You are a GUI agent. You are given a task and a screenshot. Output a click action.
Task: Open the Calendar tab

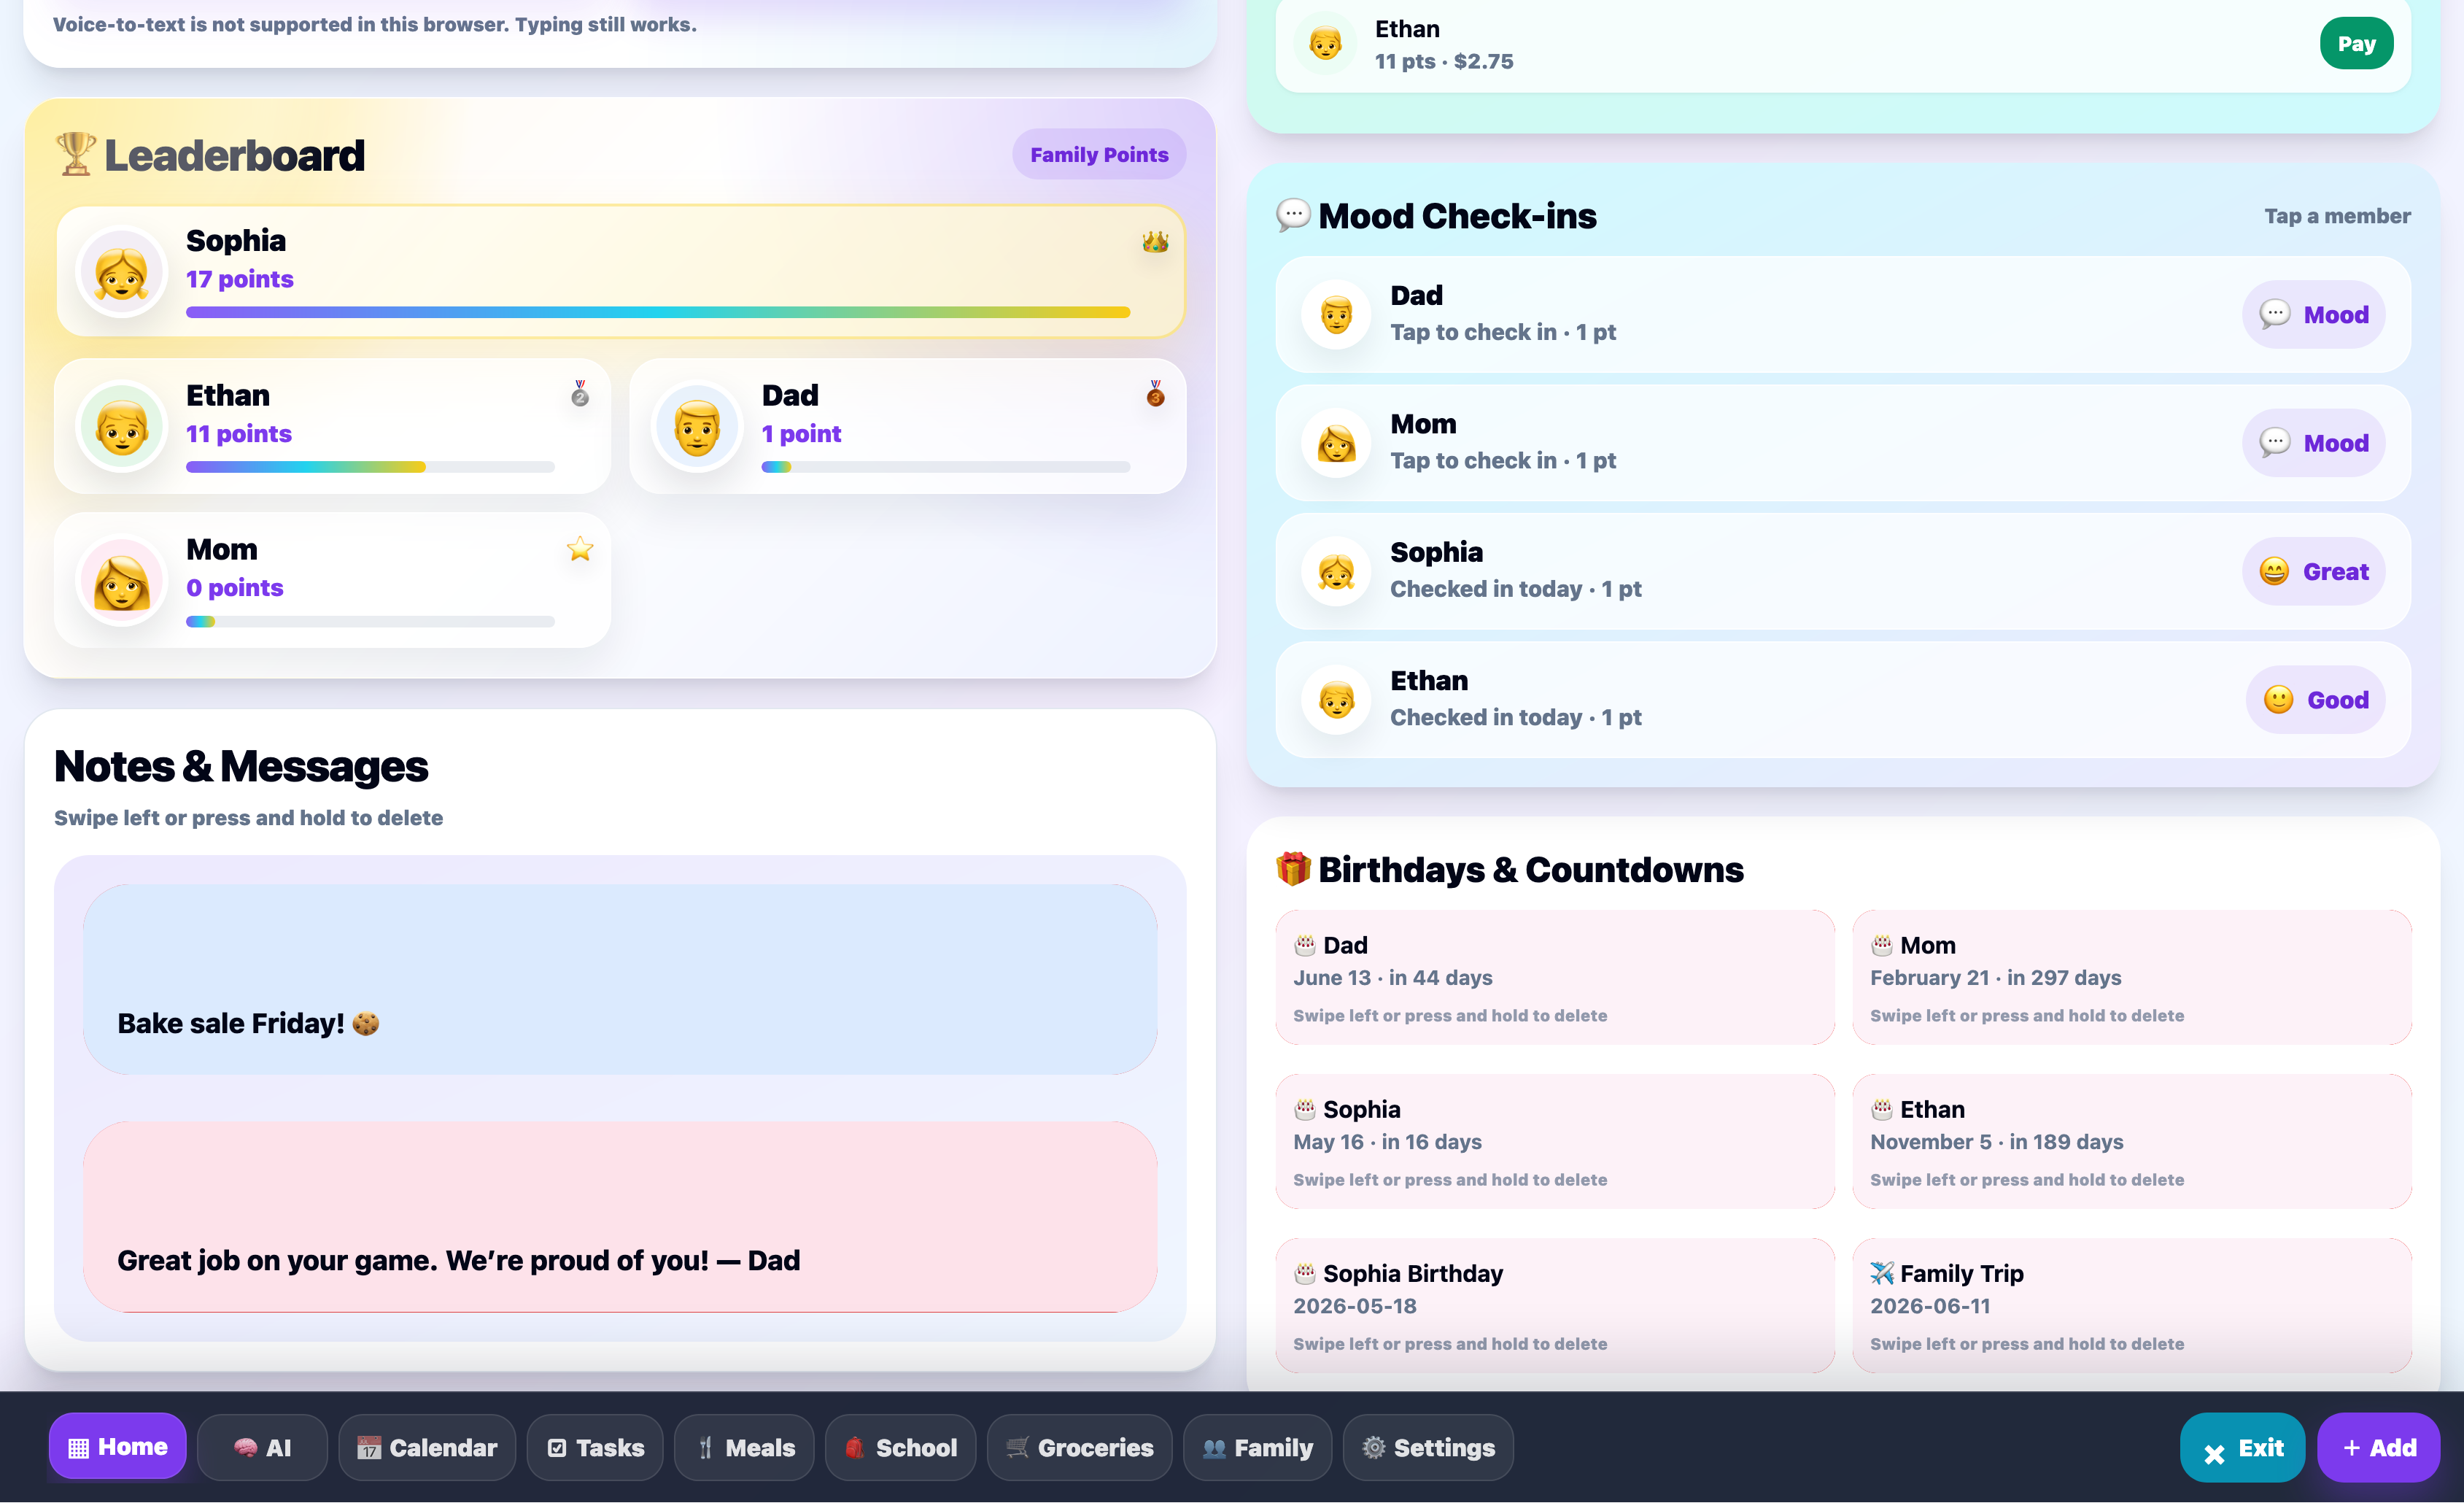pos(427,1447)
